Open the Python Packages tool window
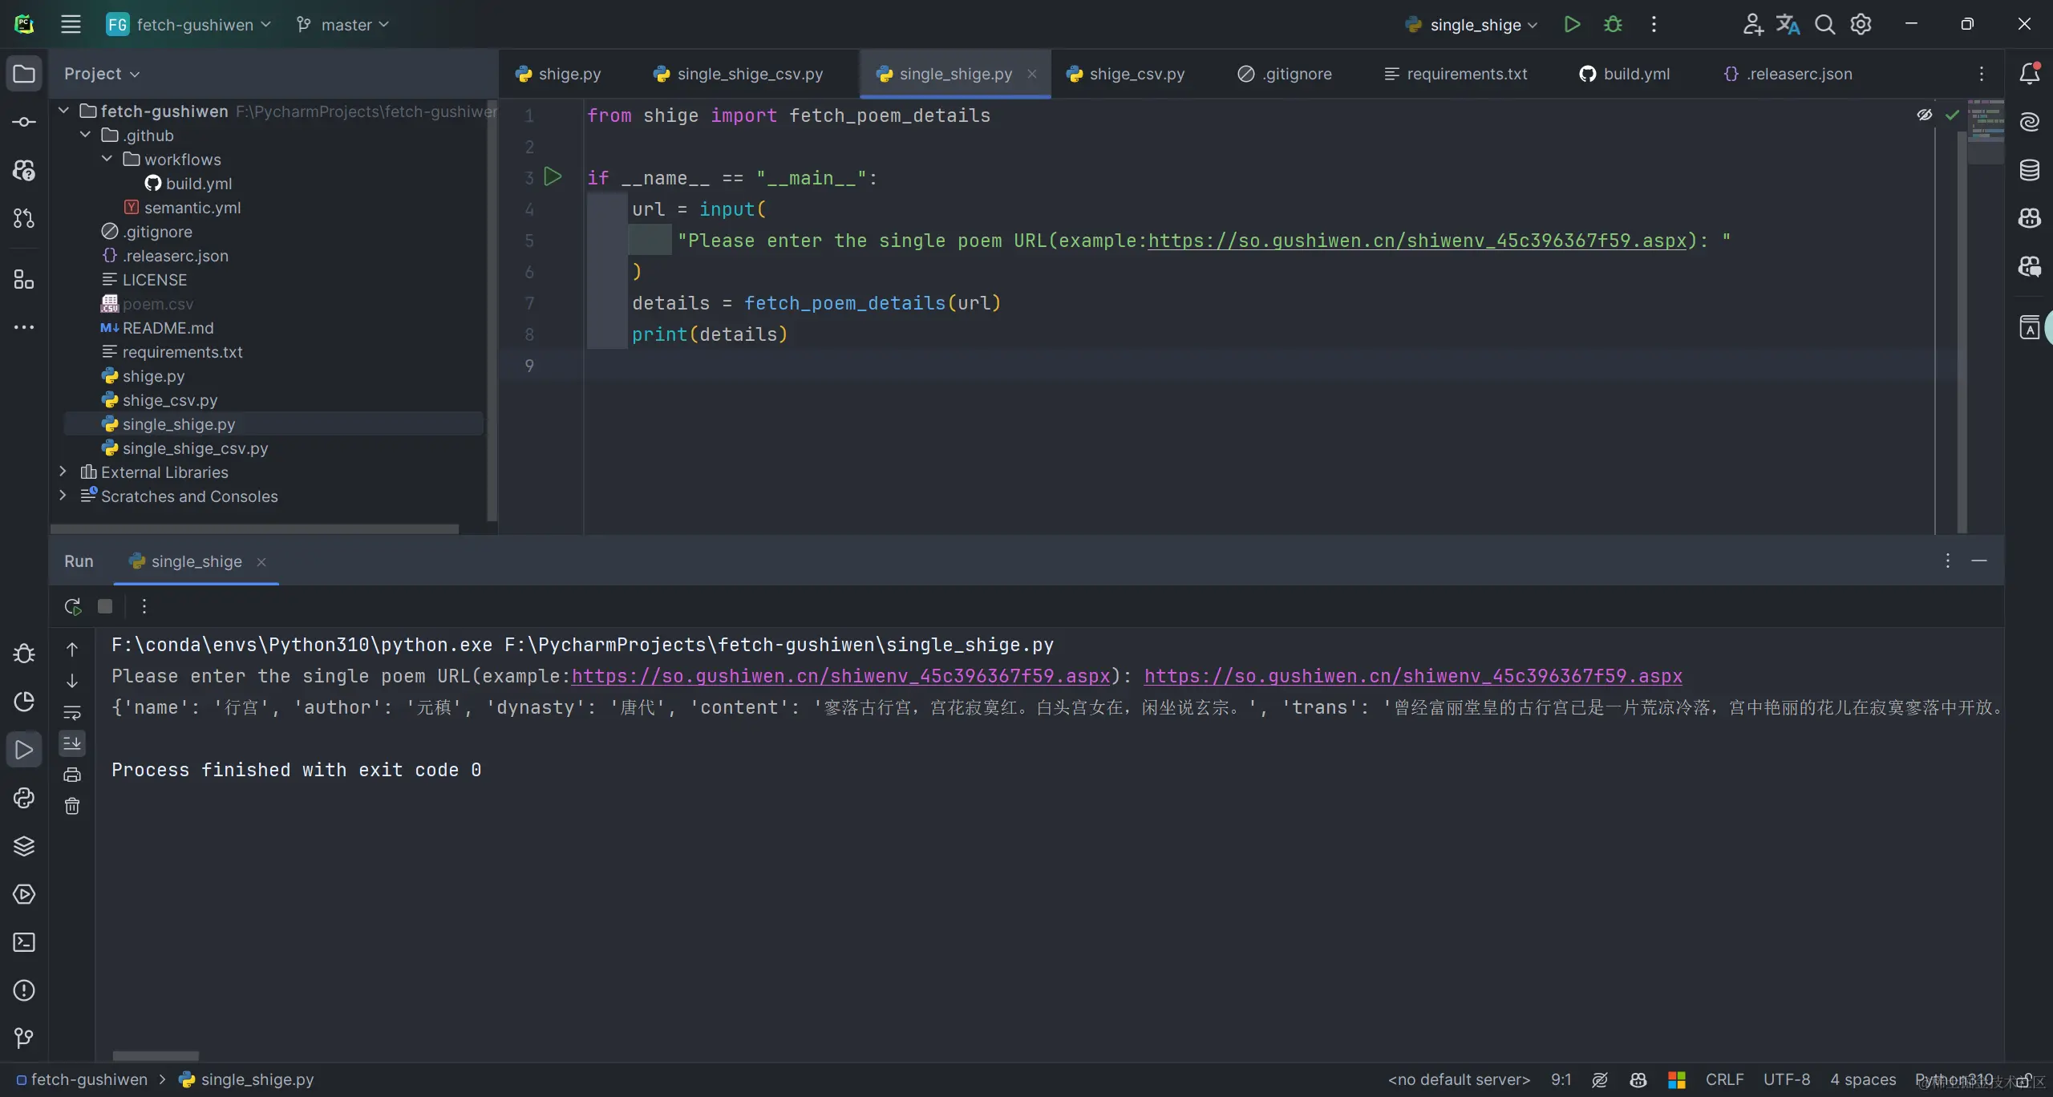The image size is (2053, 1097). pyautogui.click(x=24, y=846)
